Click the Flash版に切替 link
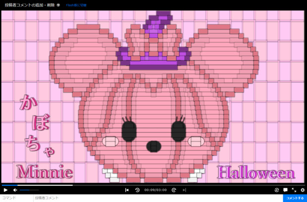The width and height of the screenshot is (307, 202). coord(76,5)
